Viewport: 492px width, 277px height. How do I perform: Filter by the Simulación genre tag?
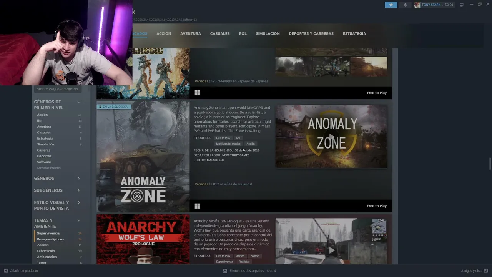(45, 144)
